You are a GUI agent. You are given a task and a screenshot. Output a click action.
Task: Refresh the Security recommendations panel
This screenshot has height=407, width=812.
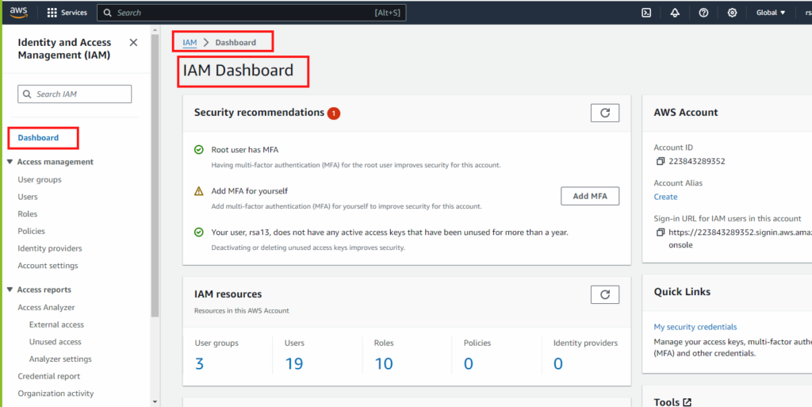[x=605, y=113]
